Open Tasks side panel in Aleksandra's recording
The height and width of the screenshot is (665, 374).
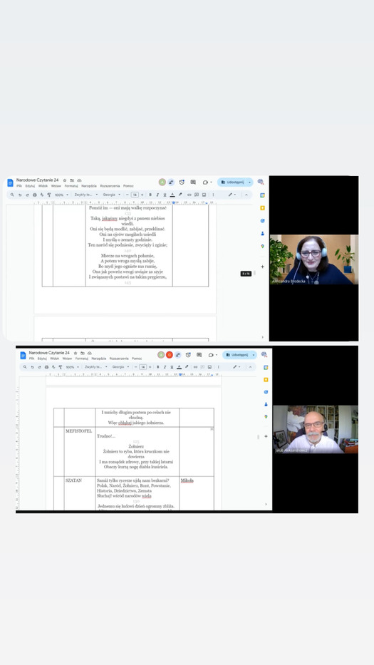point(262,220)
